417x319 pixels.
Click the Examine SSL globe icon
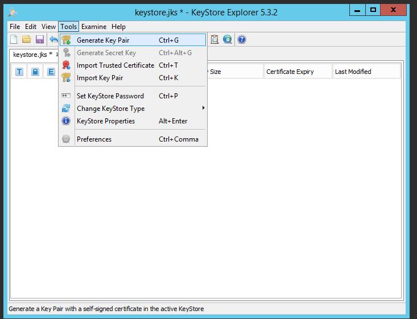pyautogui.click(x=228, y=39)
